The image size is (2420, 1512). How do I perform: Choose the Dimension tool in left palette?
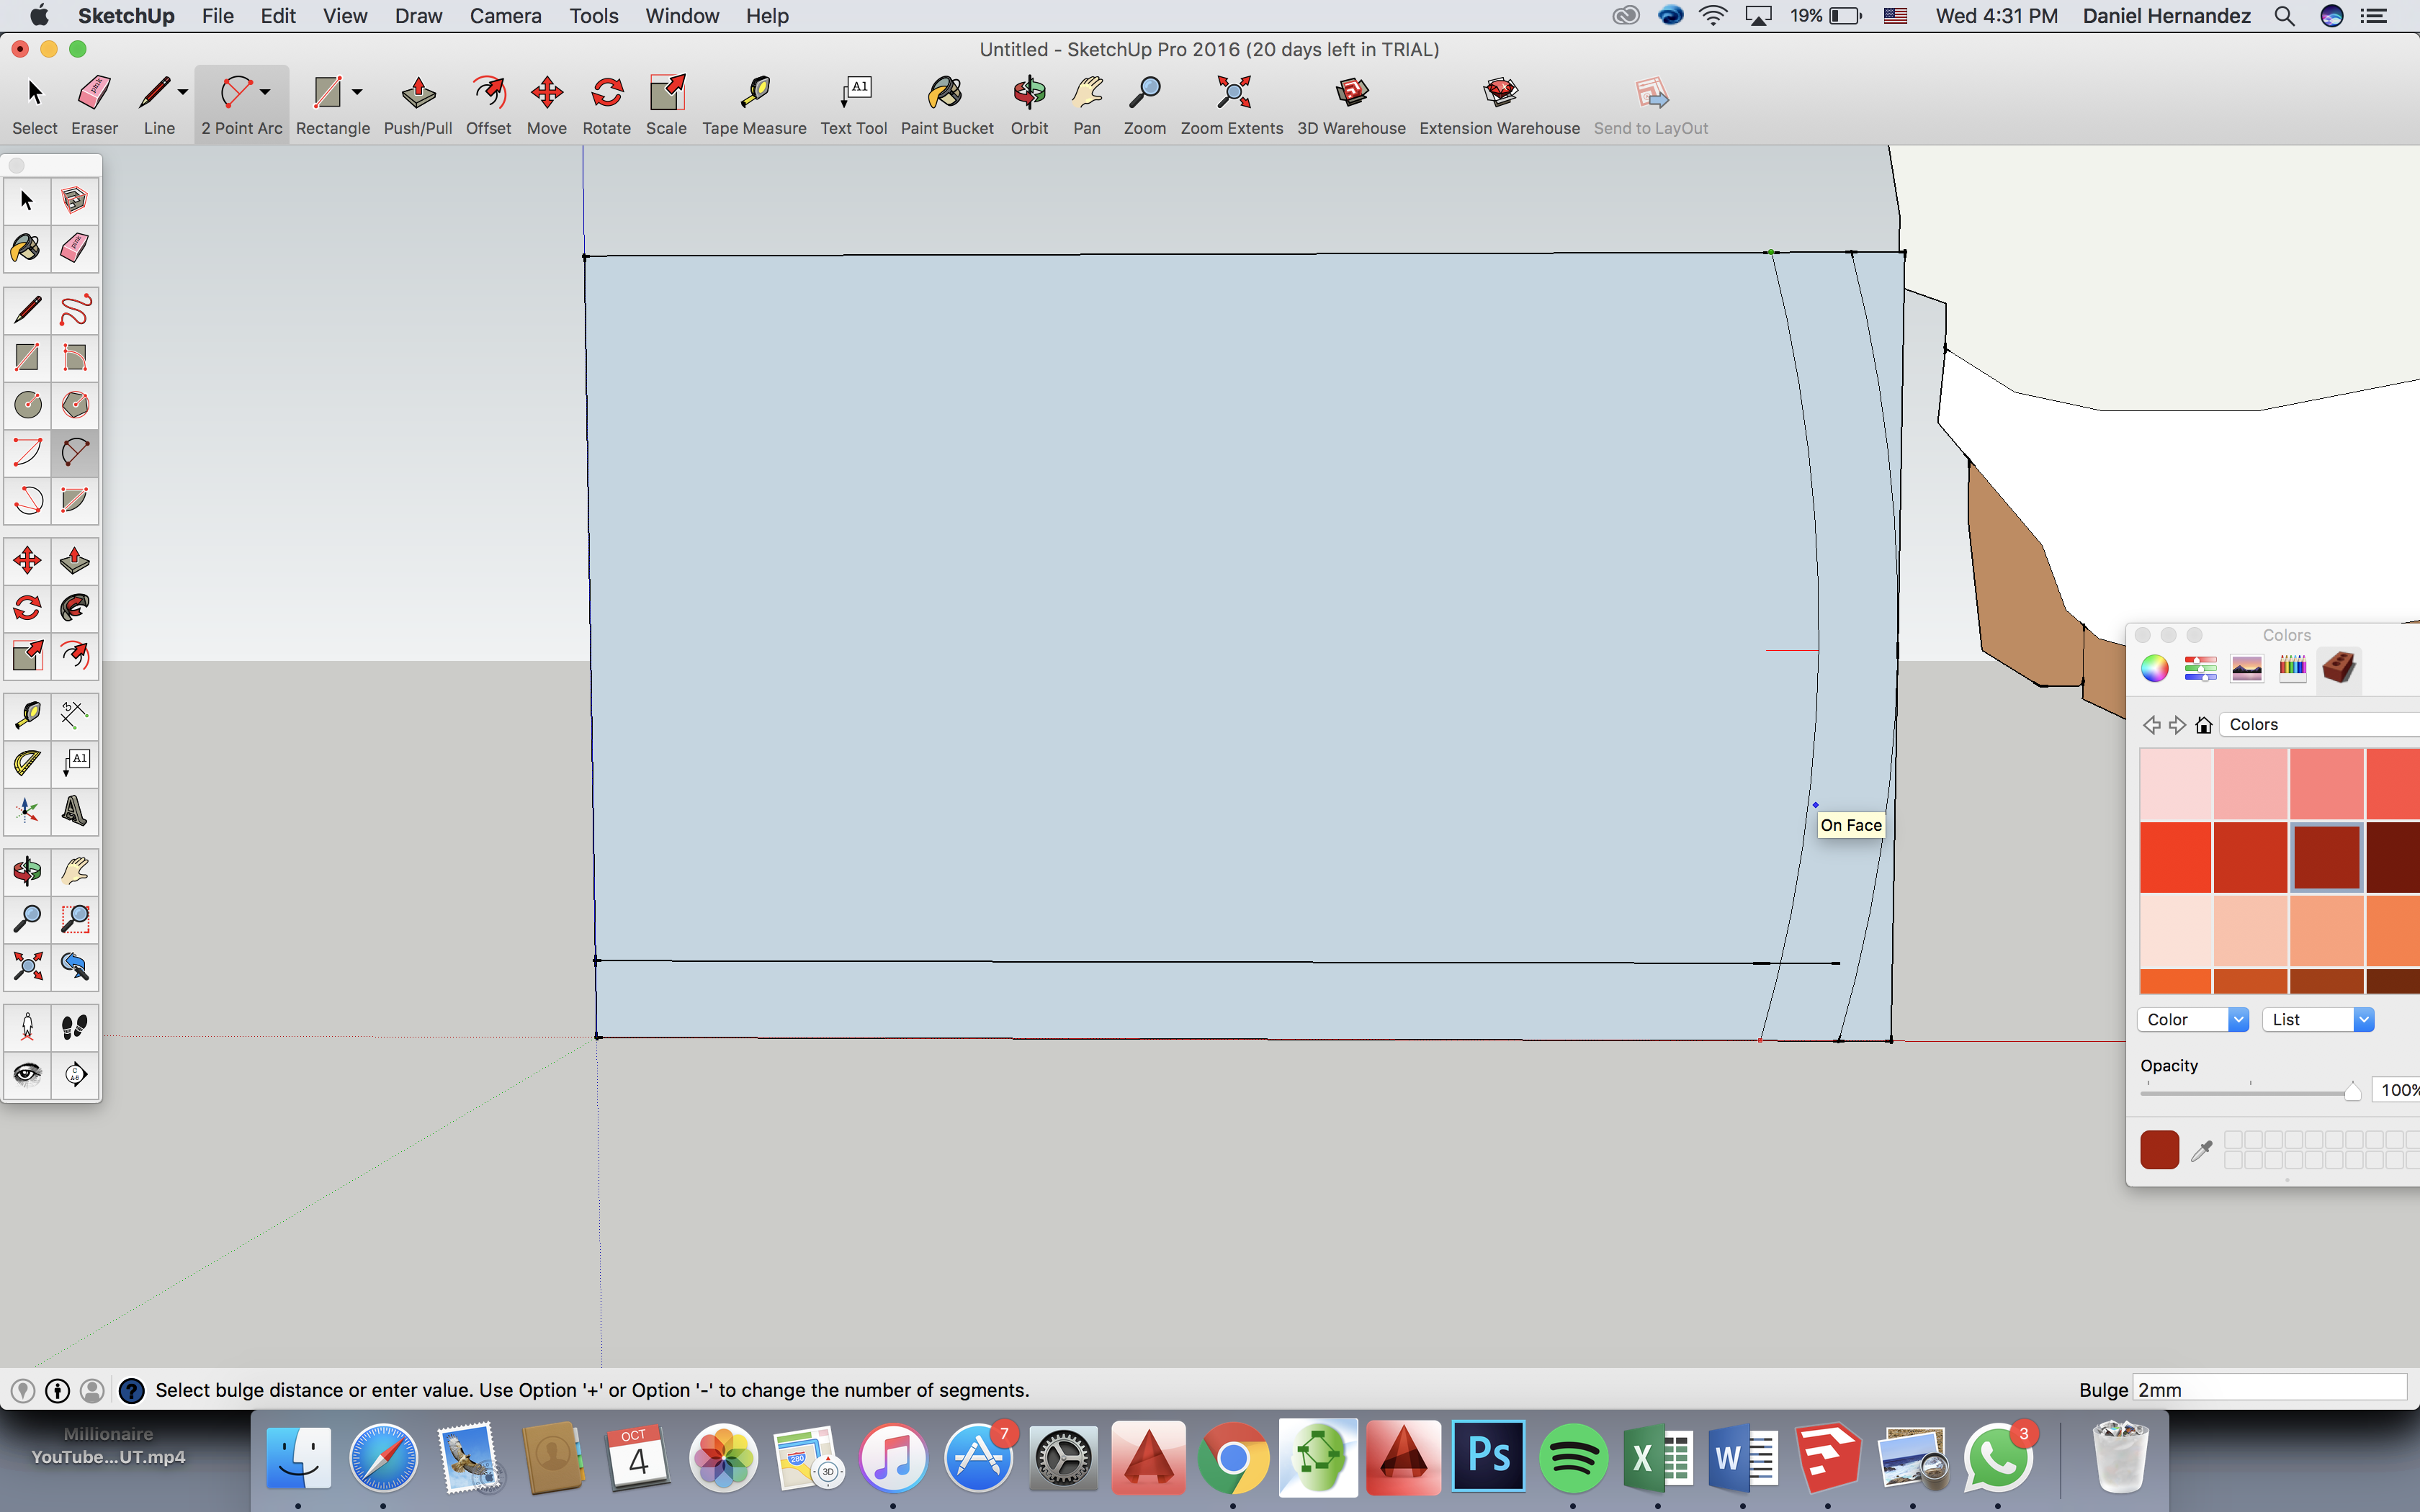[x=75, y=715]
